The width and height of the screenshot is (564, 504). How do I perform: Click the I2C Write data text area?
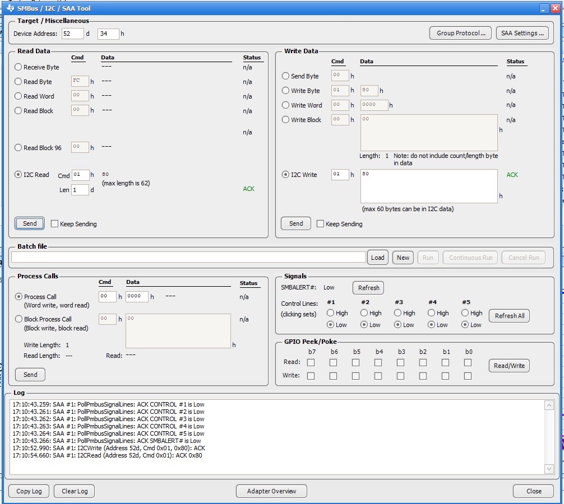429,186
